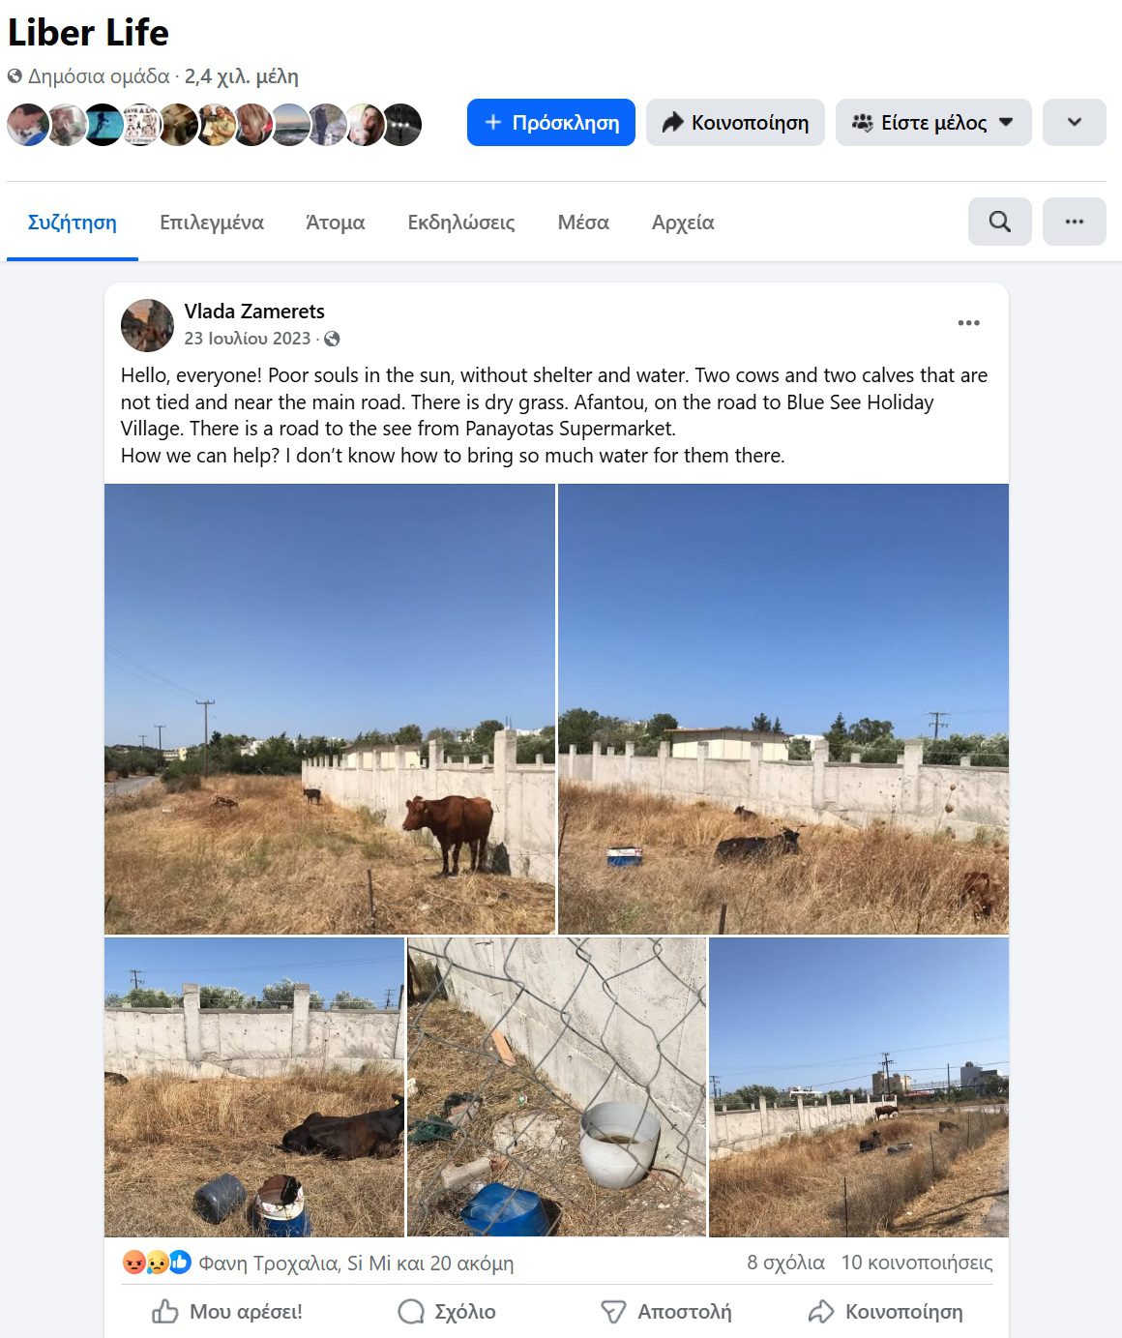The image size is (1122, 1338).
Task: Click the group Κοινοποίηση share button
Action: pyautogui.click(x=735, y=123)
